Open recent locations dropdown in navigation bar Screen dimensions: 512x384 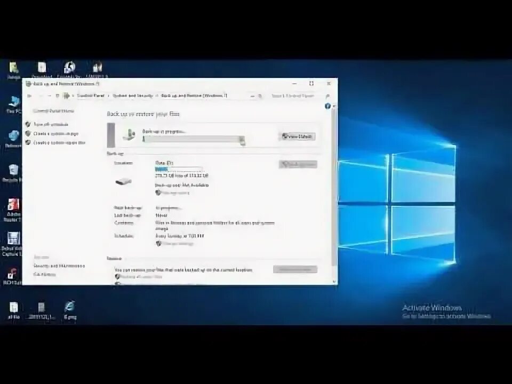click(49, 95)
